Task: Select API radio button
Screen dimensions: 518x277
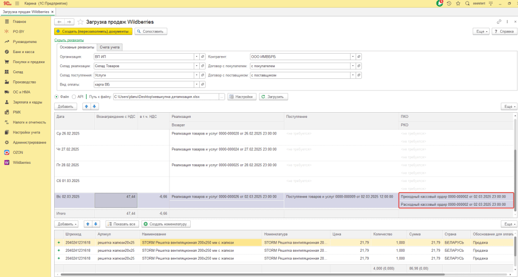Action: (74, 97)
